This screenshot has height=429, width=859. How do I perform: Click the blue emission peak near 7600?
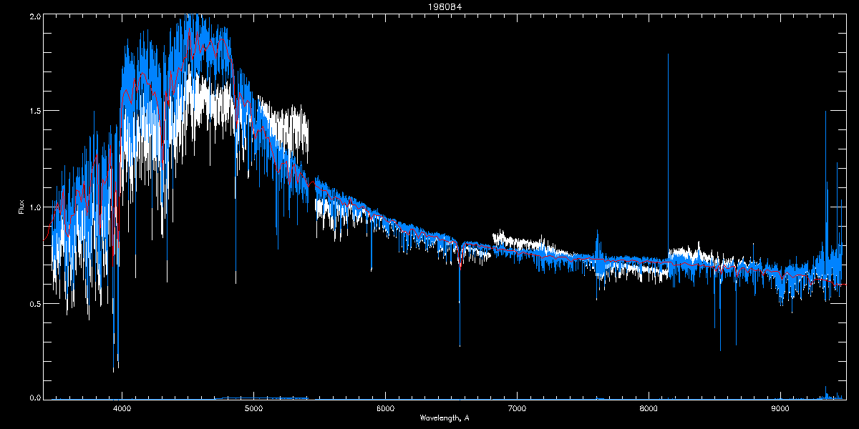[x=598, y=236]
